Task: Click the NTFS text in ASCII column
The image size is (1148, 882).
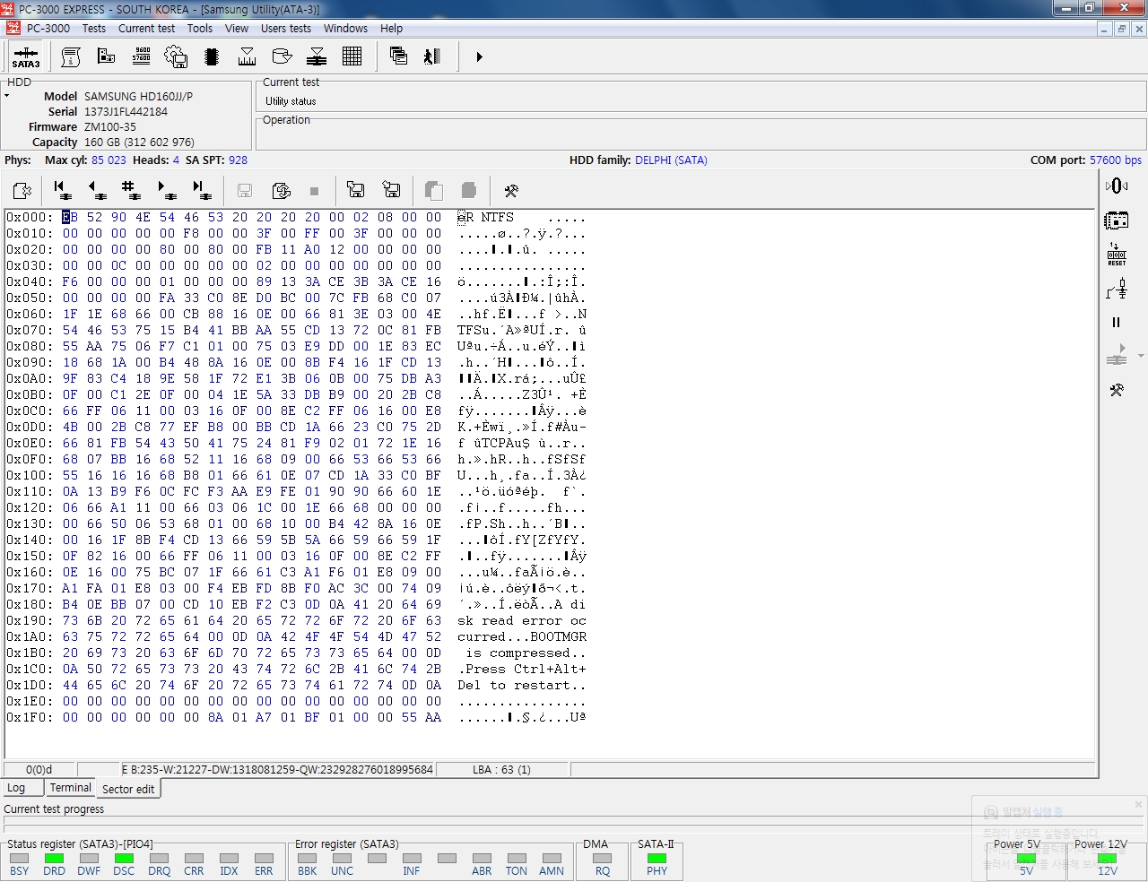Action: 498,217
